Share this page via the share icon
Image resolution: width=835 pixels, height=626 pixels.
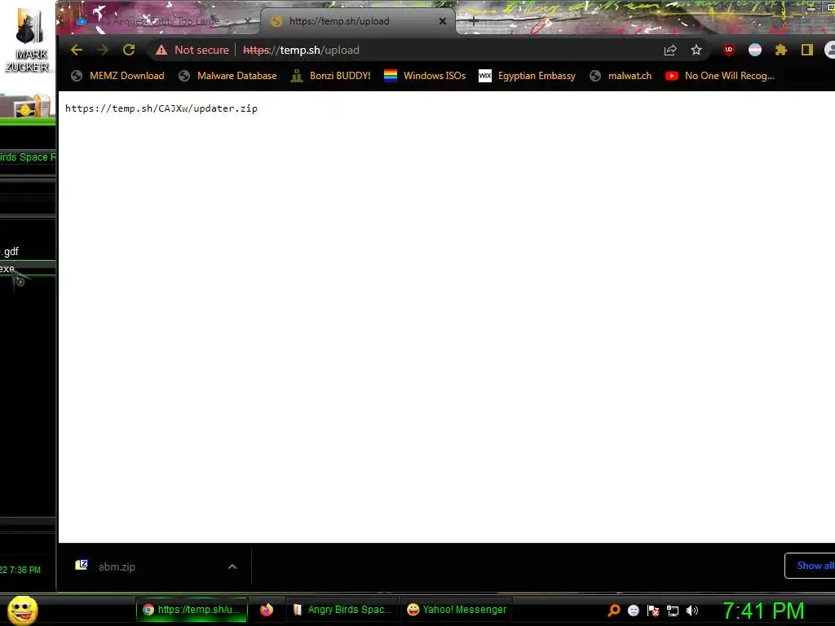[670, 50]
